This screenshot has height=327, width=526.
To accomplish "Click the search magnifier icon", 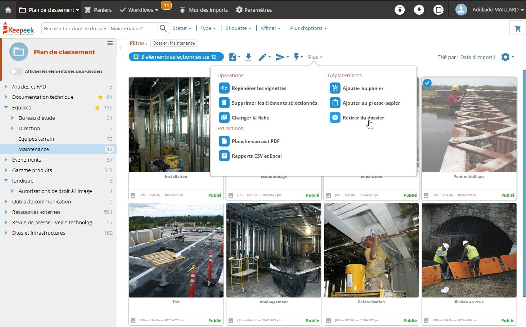I will point(163,28).
